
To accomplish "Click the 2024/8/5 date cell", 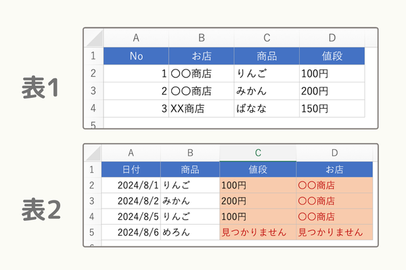I will (x=131, y=217).
